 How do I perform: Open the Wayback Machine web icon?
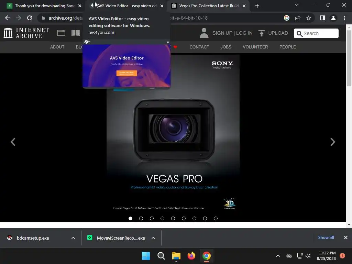click(x=61, y=33)
